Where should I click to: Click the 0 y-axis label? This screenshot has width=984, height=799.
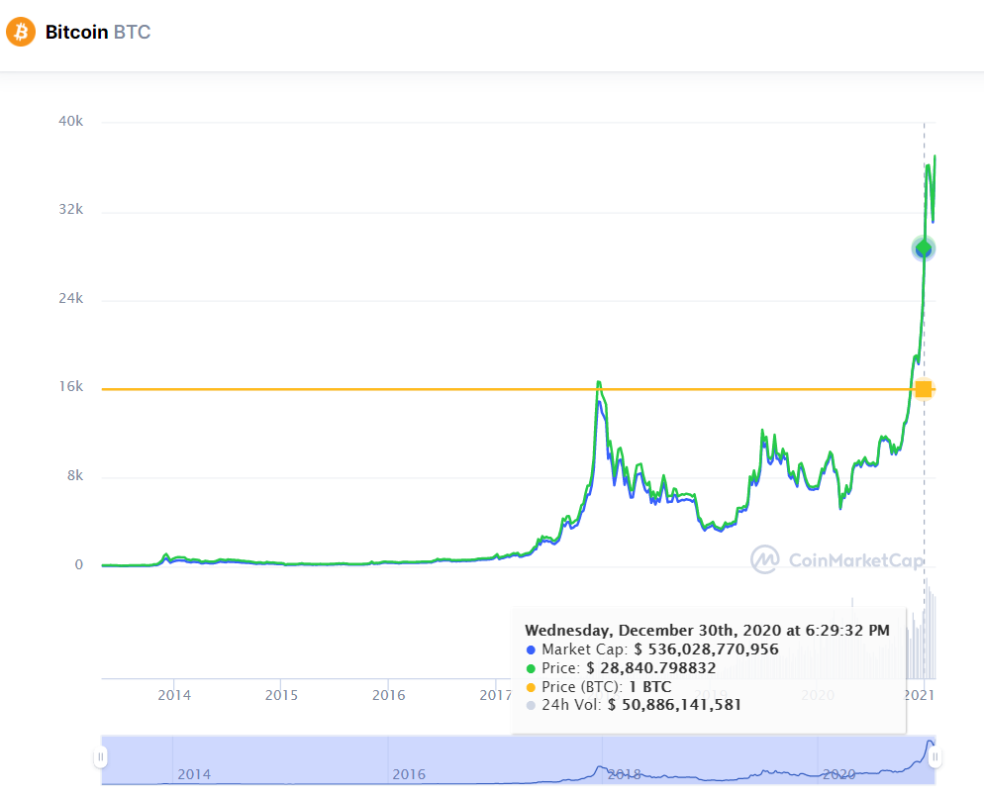[x=79, y=565]
